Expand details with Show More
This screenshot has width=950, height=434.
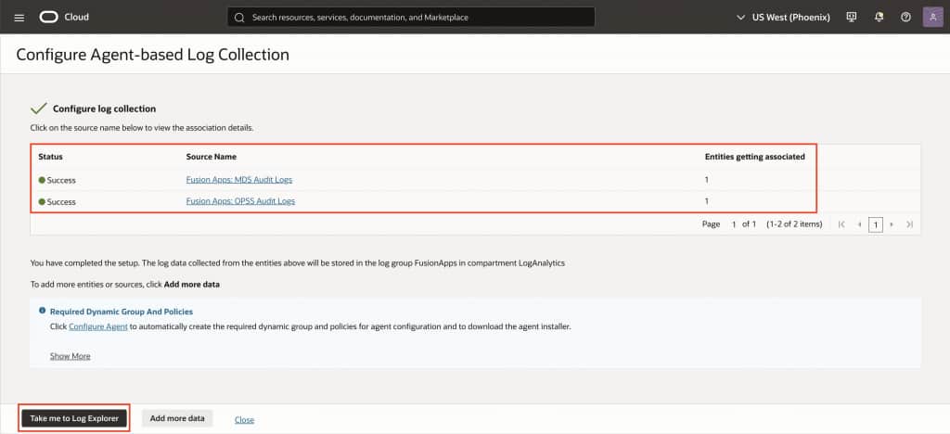(x=71, y=356)
